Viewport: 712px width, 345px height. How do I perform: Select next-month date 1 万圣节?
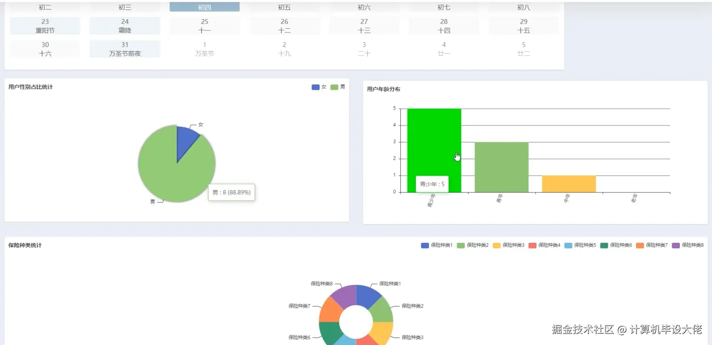pyautogui.click(x=204, y=49)
